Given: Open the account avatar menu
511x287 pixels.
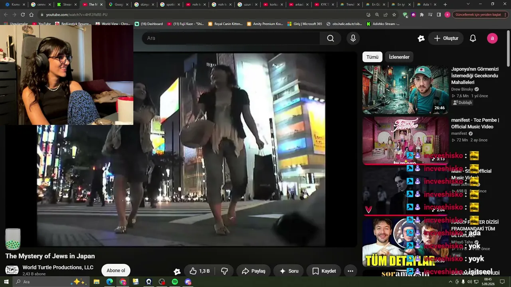Looking at the screenshot, I should click(492, 38).
